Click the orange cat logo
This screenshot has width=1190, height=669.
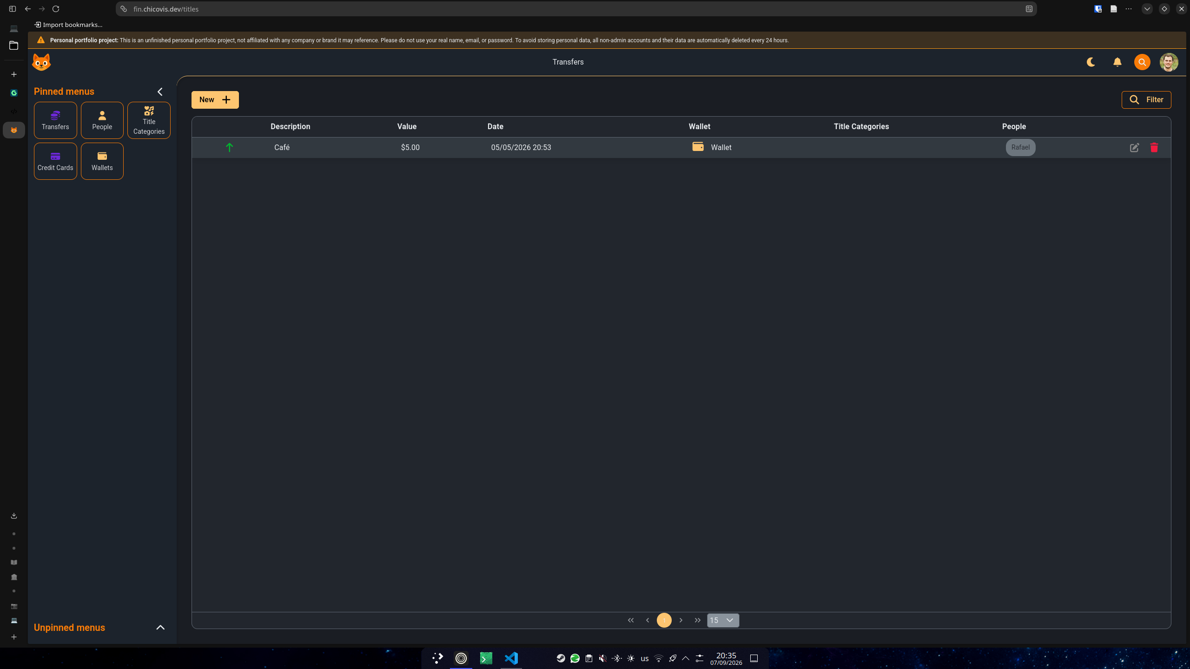tap(41, 62)
